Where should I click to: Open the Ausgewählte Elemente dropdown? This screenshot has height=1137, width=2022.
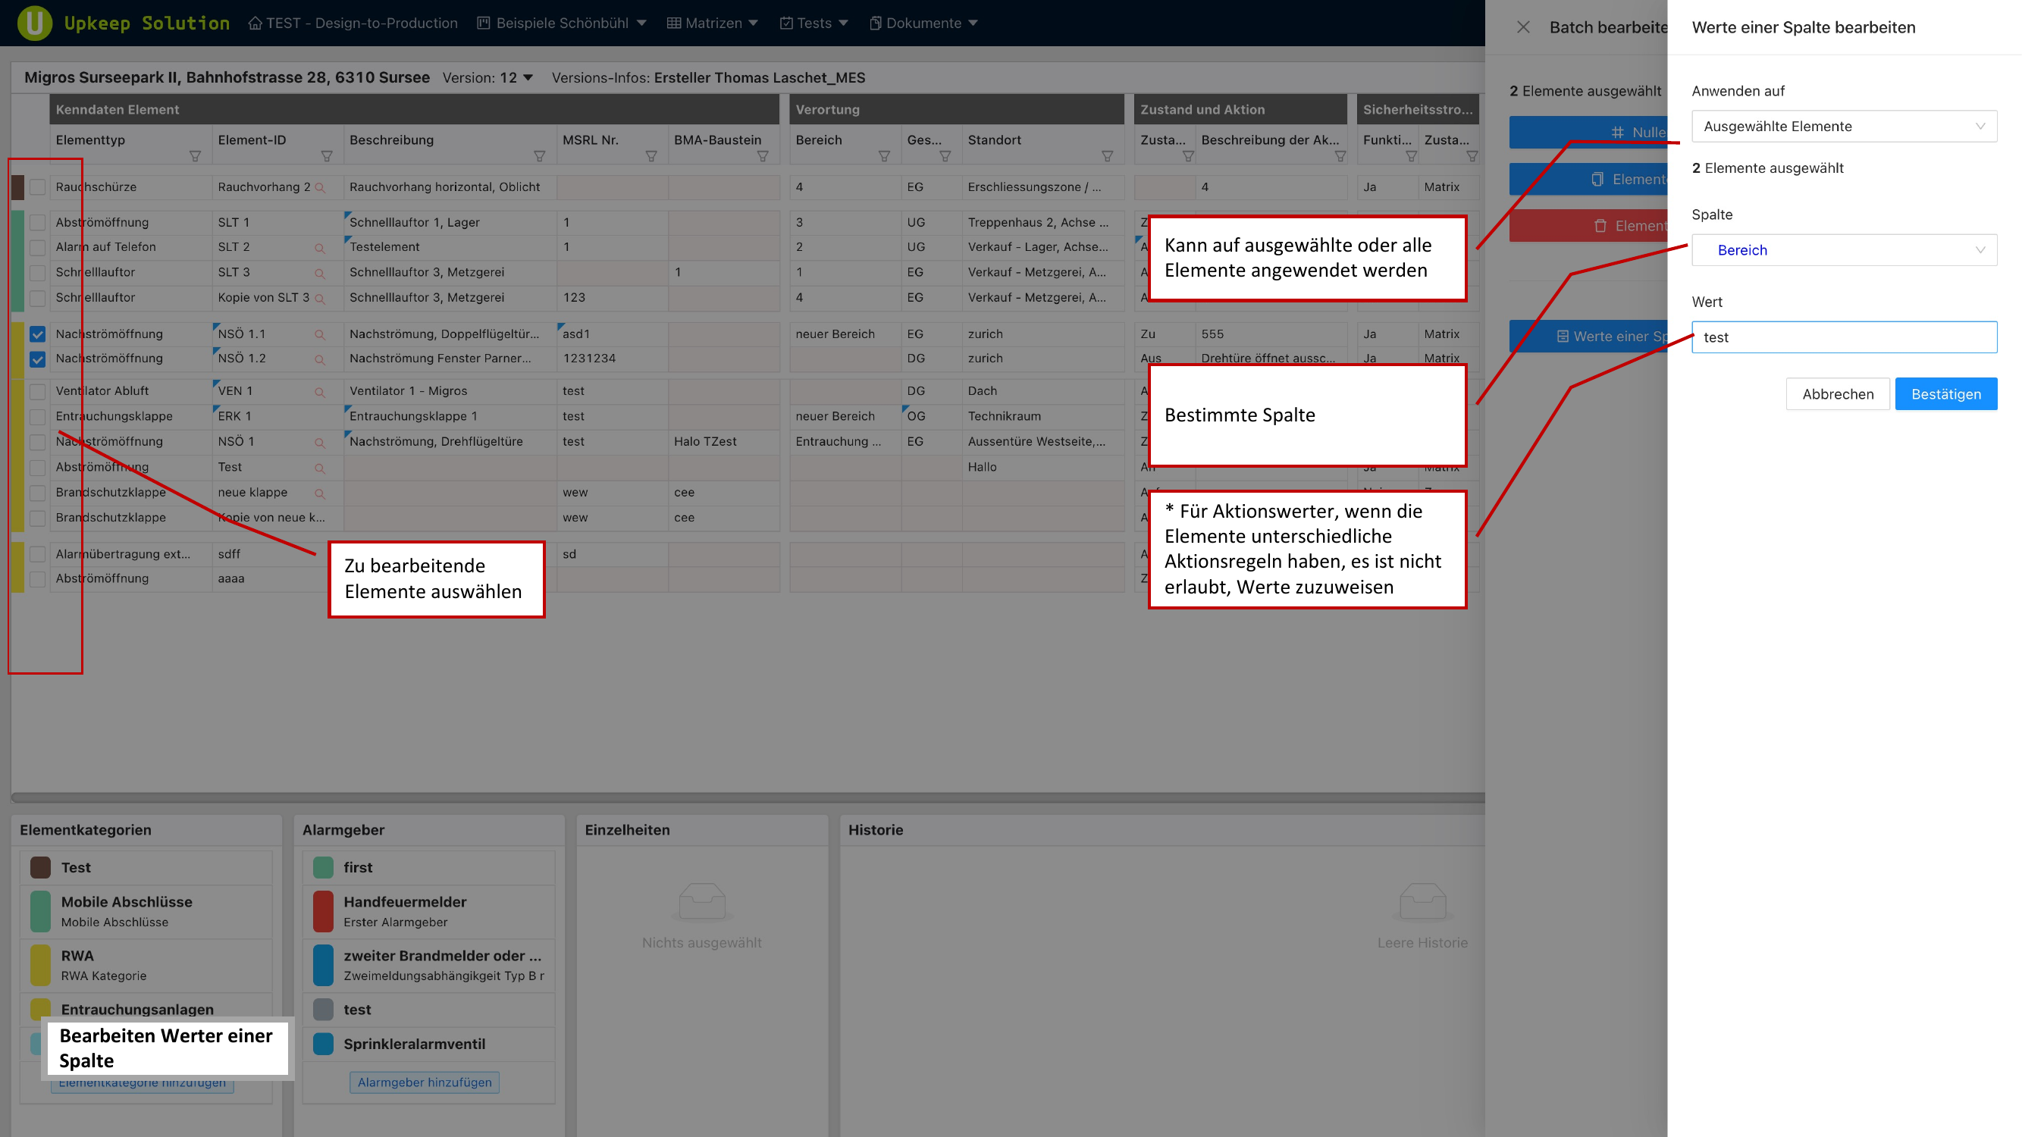click(x=1845, y=126)
